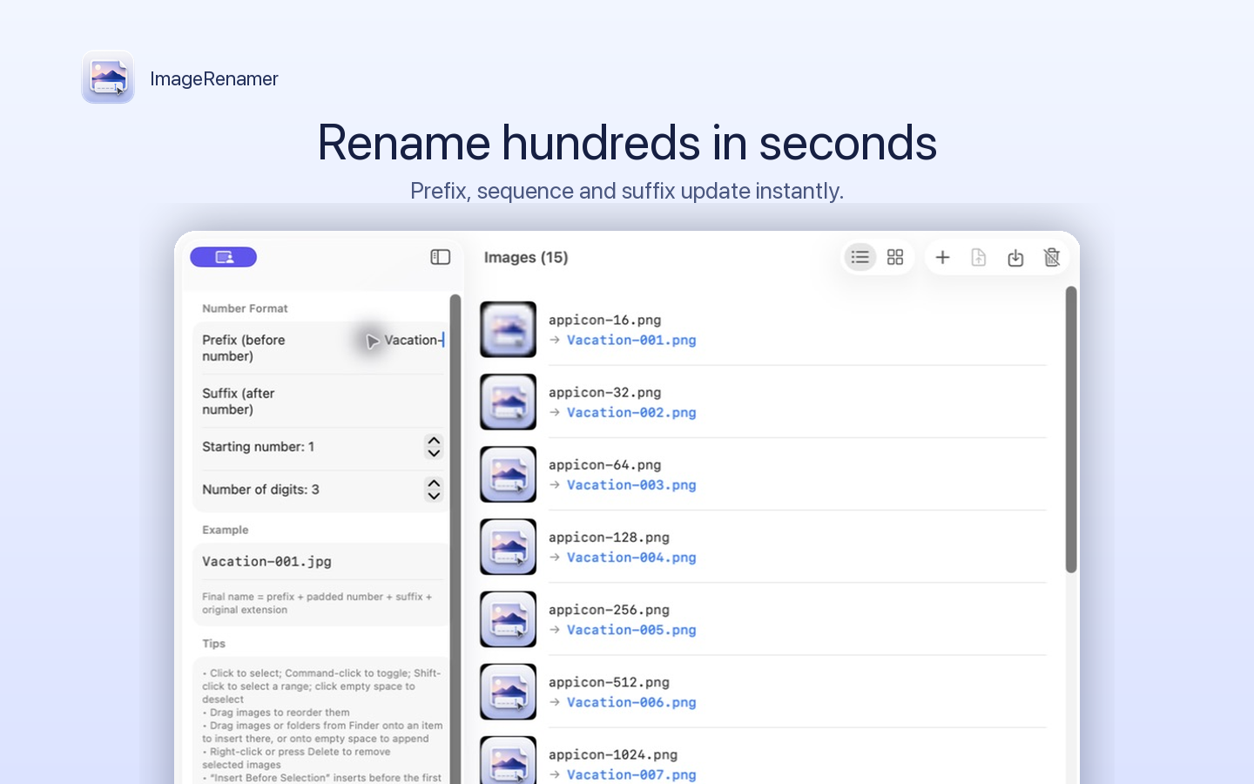This screenshot has height=784, width=1254.
Task: Click the new name Vacation-002.png
Action: click(x=631, y=412)
